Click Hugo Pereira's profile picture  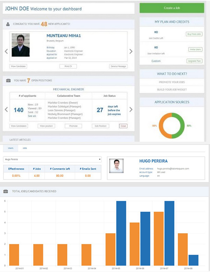pos(116,165)
